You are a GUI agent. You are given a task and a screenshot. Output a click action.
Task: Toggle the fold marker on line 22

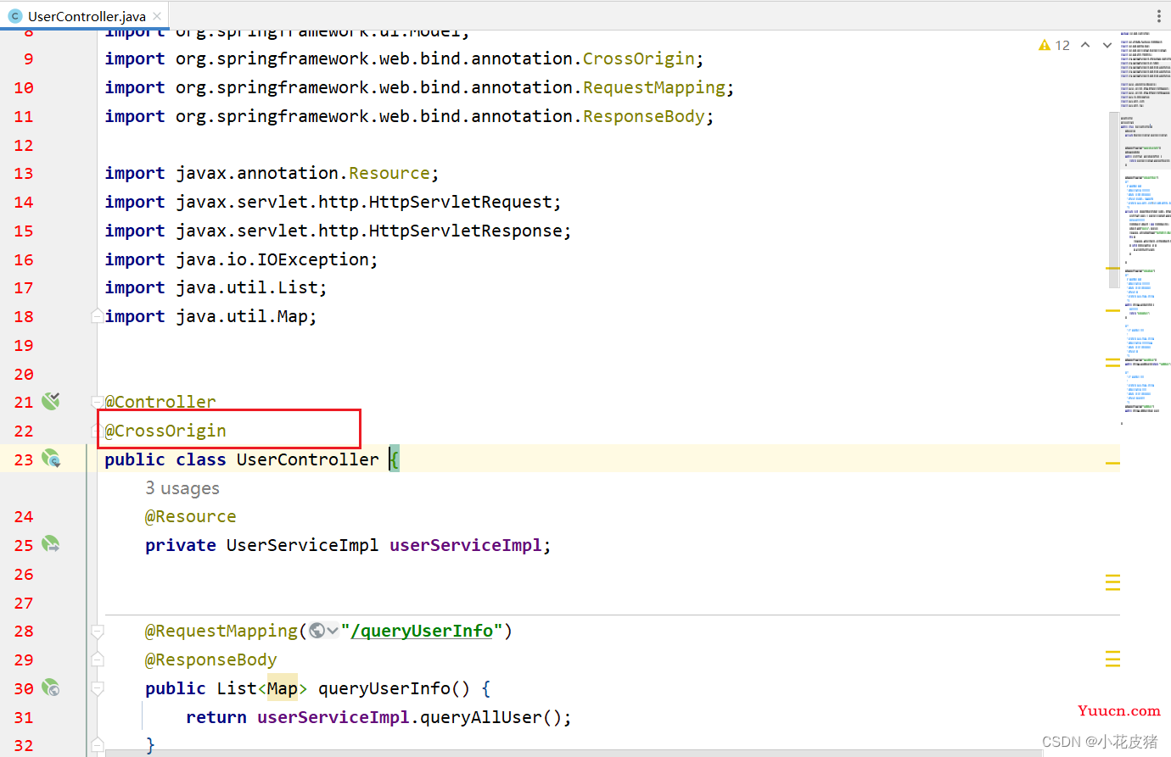(x=98, y=431)
